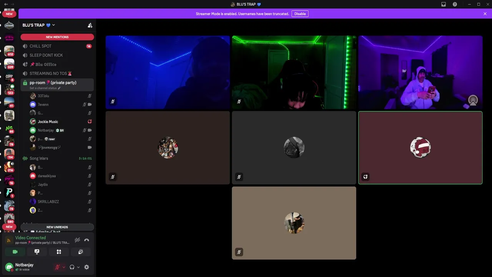Screen dimensions: 492x277
Task: Click the invite people icon beside server name
Action: click(90, 25)
